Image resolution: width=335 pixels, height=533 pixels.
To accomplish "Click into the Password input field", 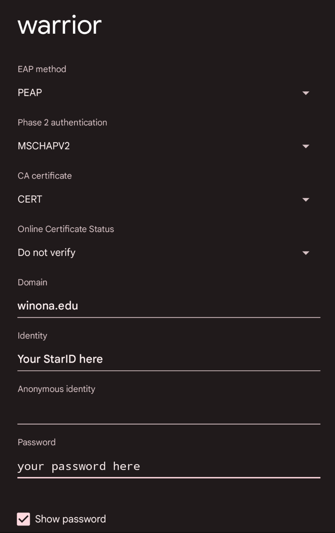I will click(169, 466).
